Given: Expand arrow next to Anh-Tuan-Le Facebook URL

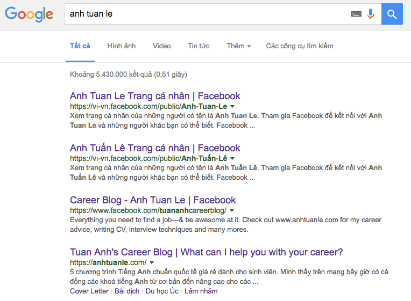Looking at the screenshot, I should click(x=232, y=106).
